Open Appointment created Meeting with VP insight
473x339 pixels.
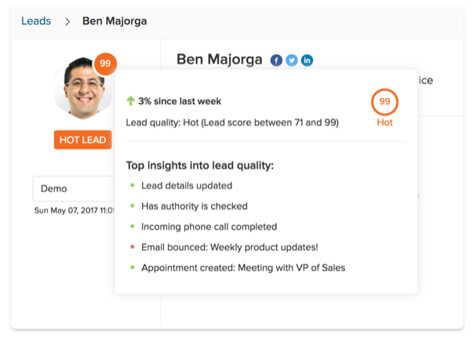click(x=243, y=268)
